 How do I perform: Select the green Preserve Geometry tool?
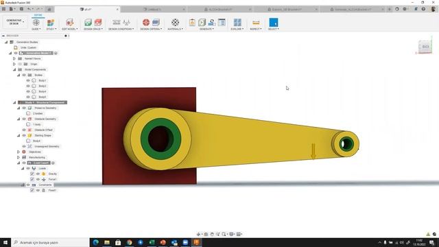pyautogui.click(x=88, y=23)
